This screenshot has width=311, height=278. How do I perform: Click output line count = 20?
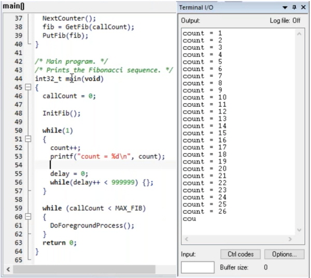coord(205,169)
